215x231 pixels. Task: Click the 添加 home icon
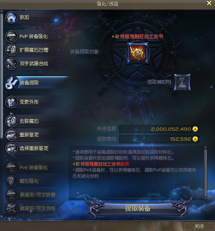pyautogui.click(x=11, y=17)
